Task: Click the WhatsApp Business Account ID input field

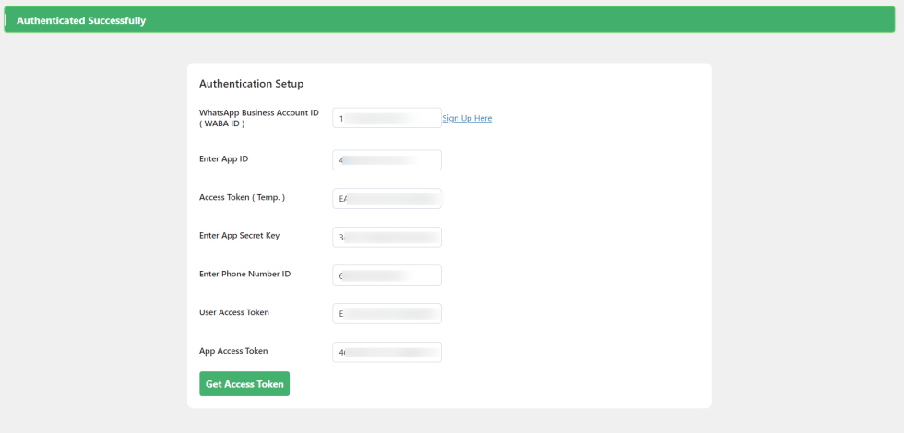Action: point(387,118)
